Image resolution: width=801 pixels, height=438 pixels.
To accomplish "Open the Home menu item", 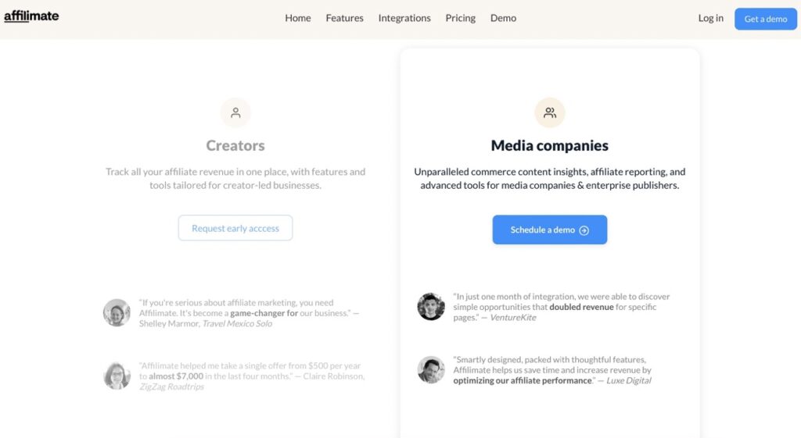I will (x=298, y=18).
